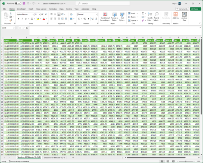
Task: Toggle italic formatting
Action: pos(22,19)
